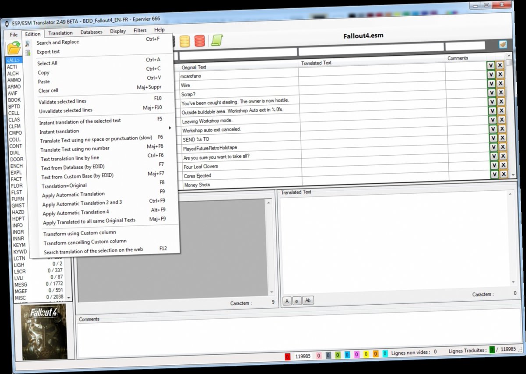Image resolution: width=526 pixels, height=374 pixels.
Task: Select the 'GMST' category row
Action: click(x=18, y=206)
